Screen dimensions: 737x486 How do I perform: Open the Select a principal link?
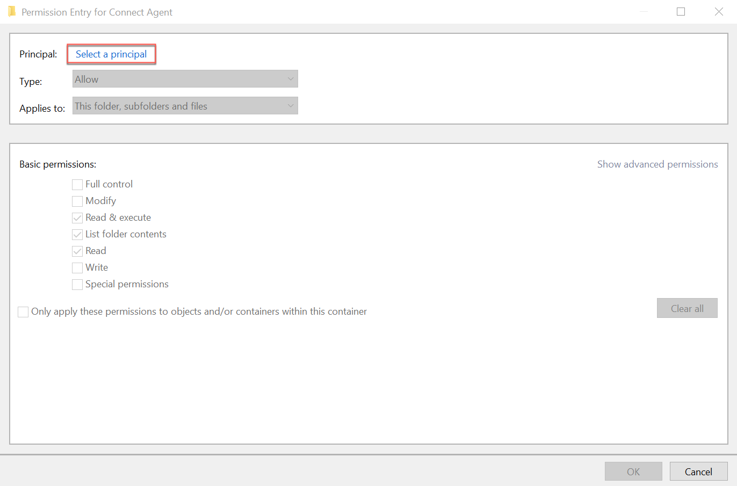tap(111, 54)
